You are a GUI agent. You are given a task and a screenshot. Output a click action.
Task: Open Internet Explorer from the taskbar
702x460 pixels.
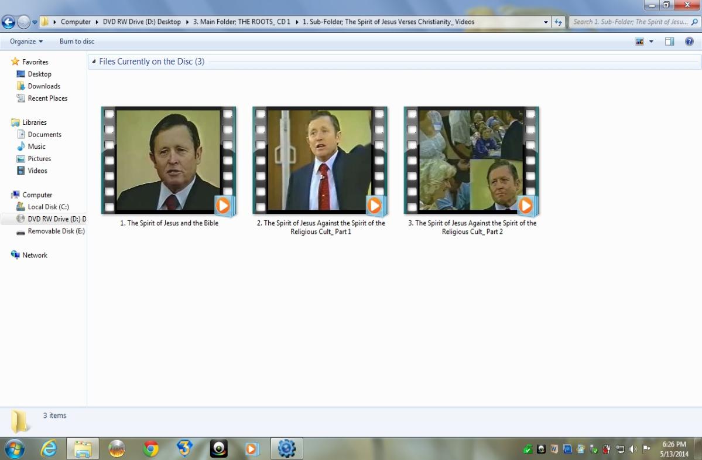click(49, 449)
